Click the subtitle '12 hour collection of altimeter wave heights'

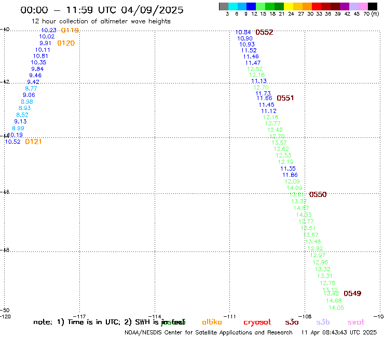coord(101,21)
